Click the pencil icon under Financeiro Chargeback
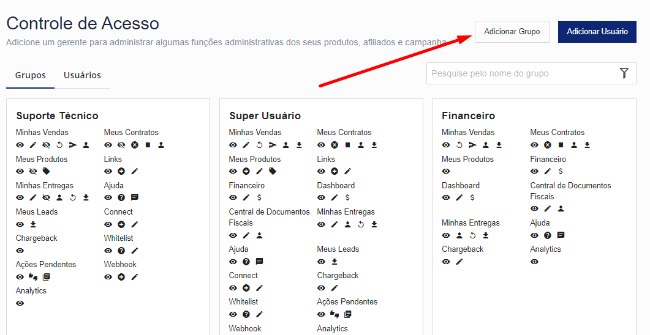The width and height of the screenshot is (650, 335). (x=459, y=262)
